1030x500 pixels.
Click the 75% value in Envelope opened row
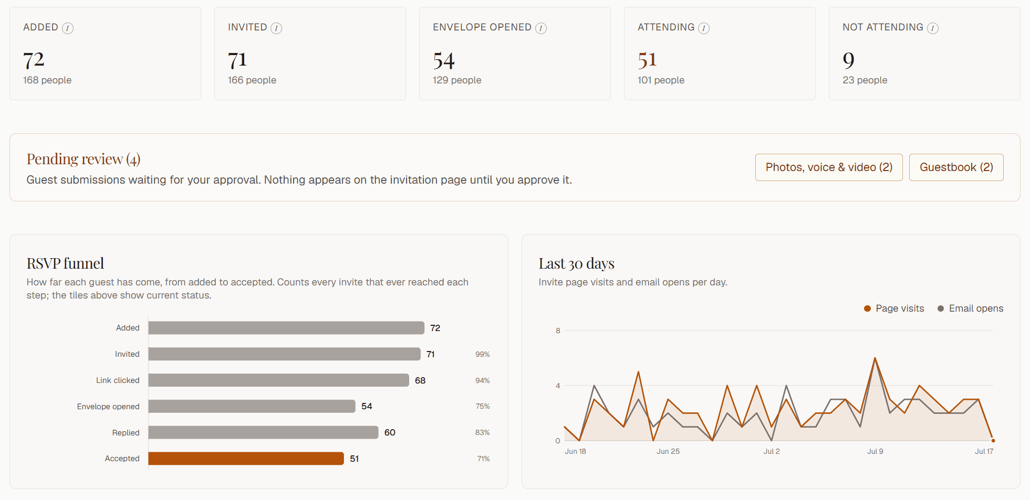click(482, 406)
